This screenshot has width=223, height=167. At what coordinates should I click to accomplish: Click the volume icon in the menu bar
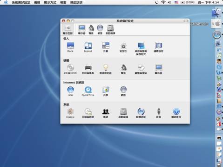[169, 2]
